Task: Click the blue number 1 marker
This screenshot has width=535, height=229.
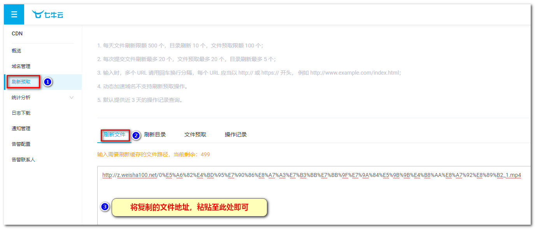Action: 47,82
